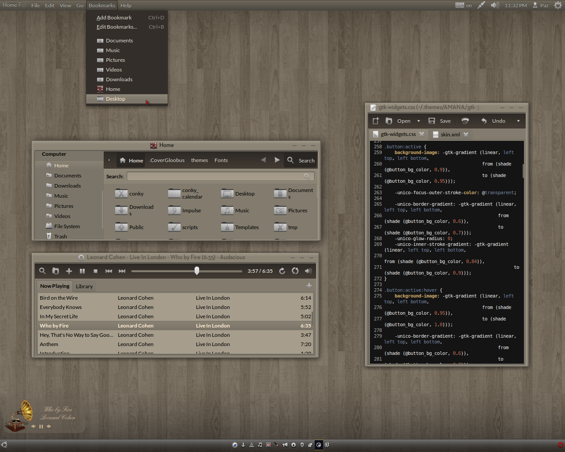Save the file in gedit

[440, 121]
